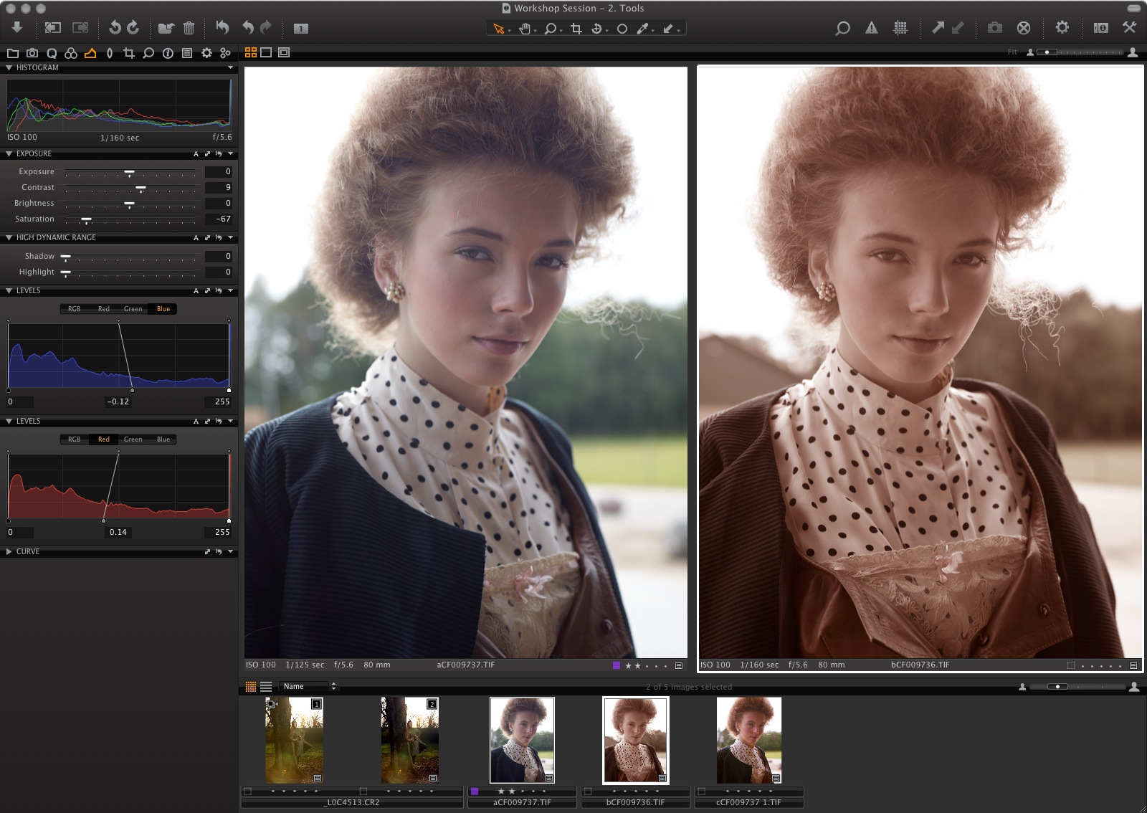
Task: Reset the Exposure panel adjustments
Action: point(219,153)
